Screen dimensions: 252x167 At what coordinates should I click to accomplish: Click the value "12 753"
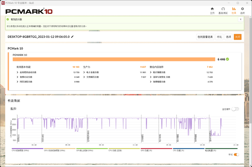(x=209, y=72)
